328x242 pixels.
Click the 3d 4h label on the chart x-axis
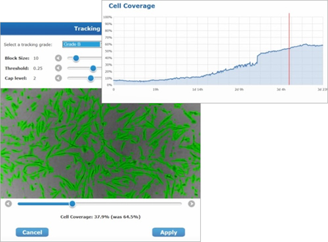pyautogui.click(x=281, y=89)
